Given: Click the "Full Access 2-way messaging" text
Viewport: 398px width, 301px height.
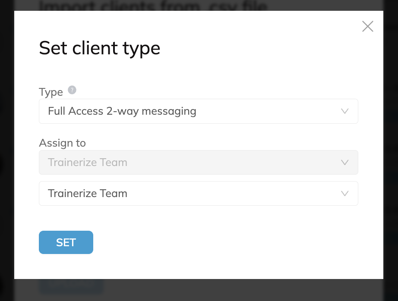Looking at the screenshot, I should click(x=122, y=111).
